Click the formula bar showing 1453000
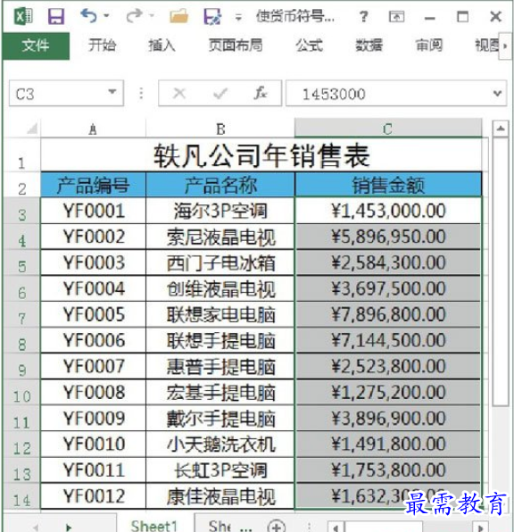This screenshot has width=514, height=532. tap(388, 94)
